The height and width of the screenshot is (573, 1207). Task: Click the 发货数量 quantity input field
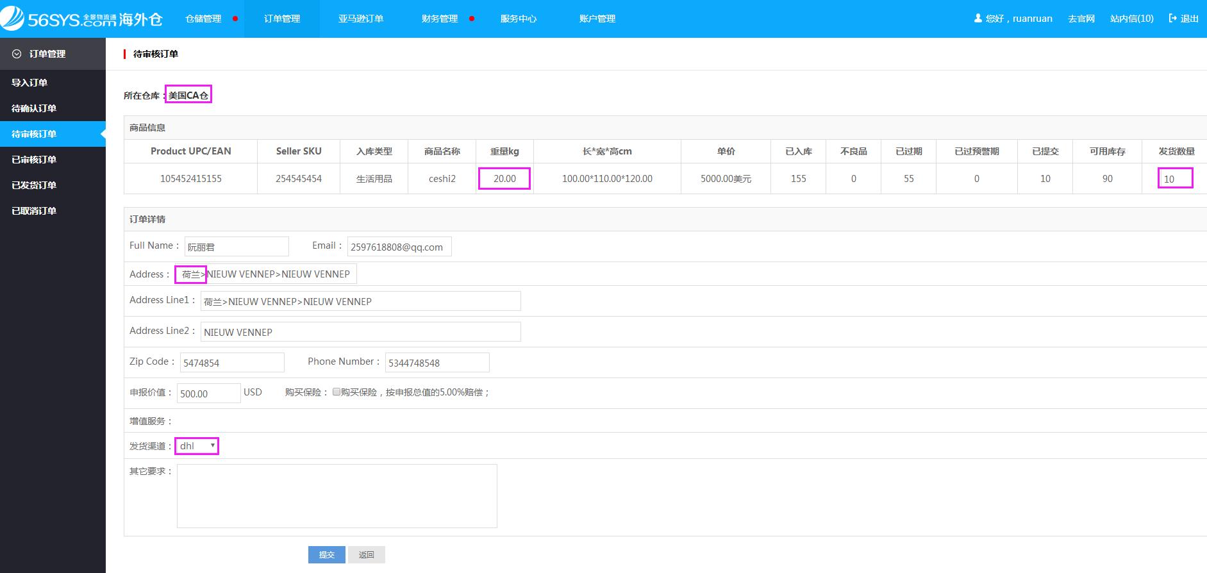[1175, 179]
